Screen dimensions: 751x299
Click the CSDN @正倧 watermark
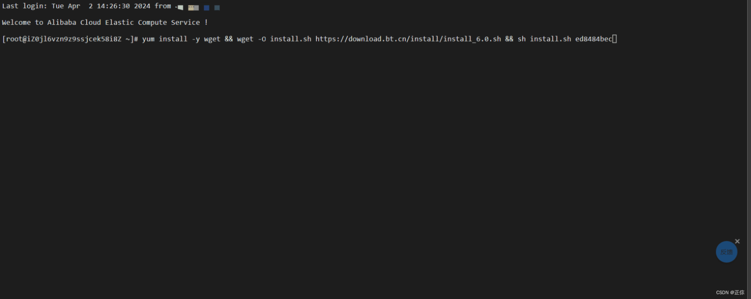(x=730, y=292)
